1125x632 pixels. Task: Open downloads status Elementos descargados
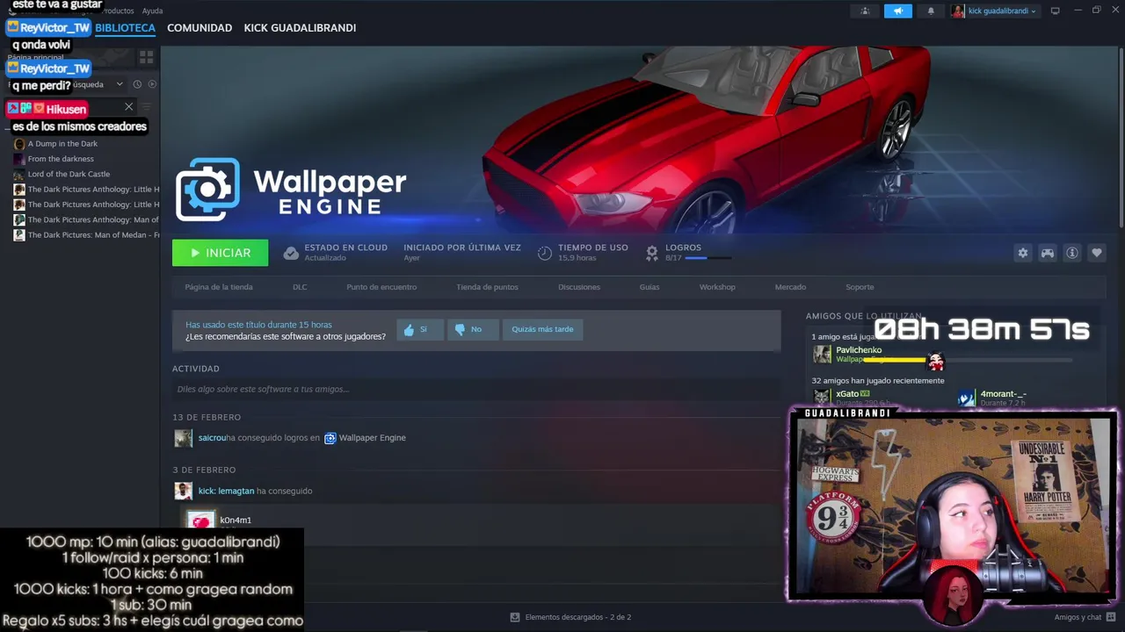(577, 617)
